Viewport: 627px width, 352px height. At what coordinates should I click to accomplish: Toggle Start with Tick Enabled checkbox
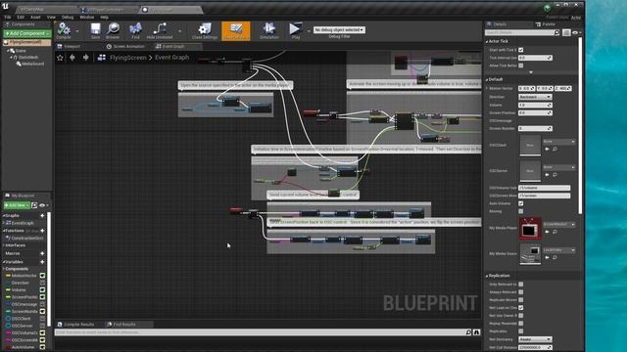click(520, 50)
